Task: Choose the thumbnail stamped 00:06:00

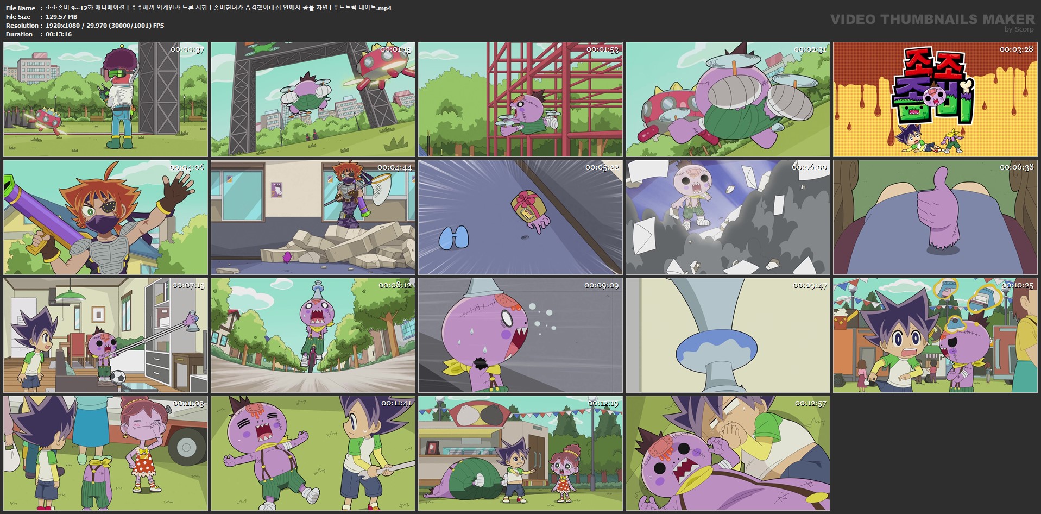Action: coord(728,217)
